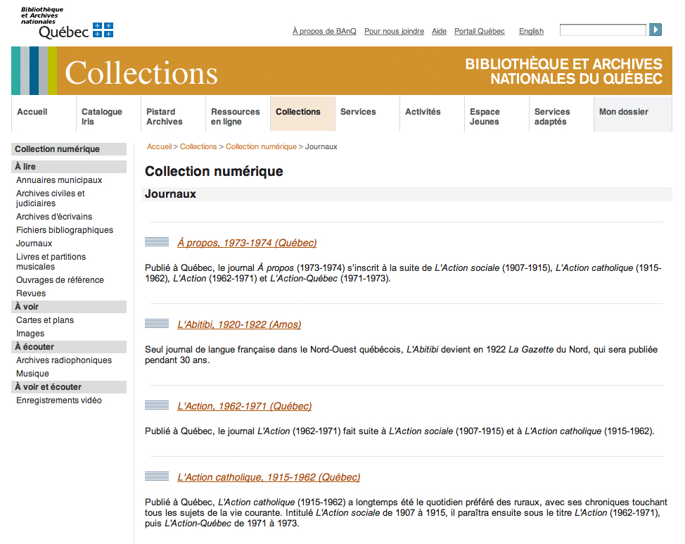Open the L'Action catholique, 1915-1962 (Québec) newspaper

click(x=269, y=477)
